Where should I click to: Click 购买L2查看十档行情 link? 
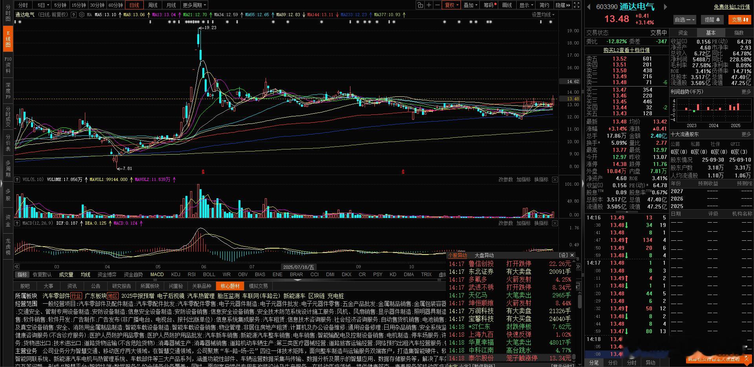coord(626,50)
